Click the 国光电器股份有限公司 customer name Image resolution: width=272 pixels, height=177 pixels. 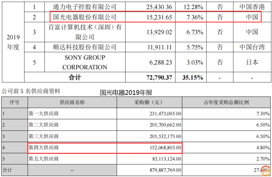[85, 17]
